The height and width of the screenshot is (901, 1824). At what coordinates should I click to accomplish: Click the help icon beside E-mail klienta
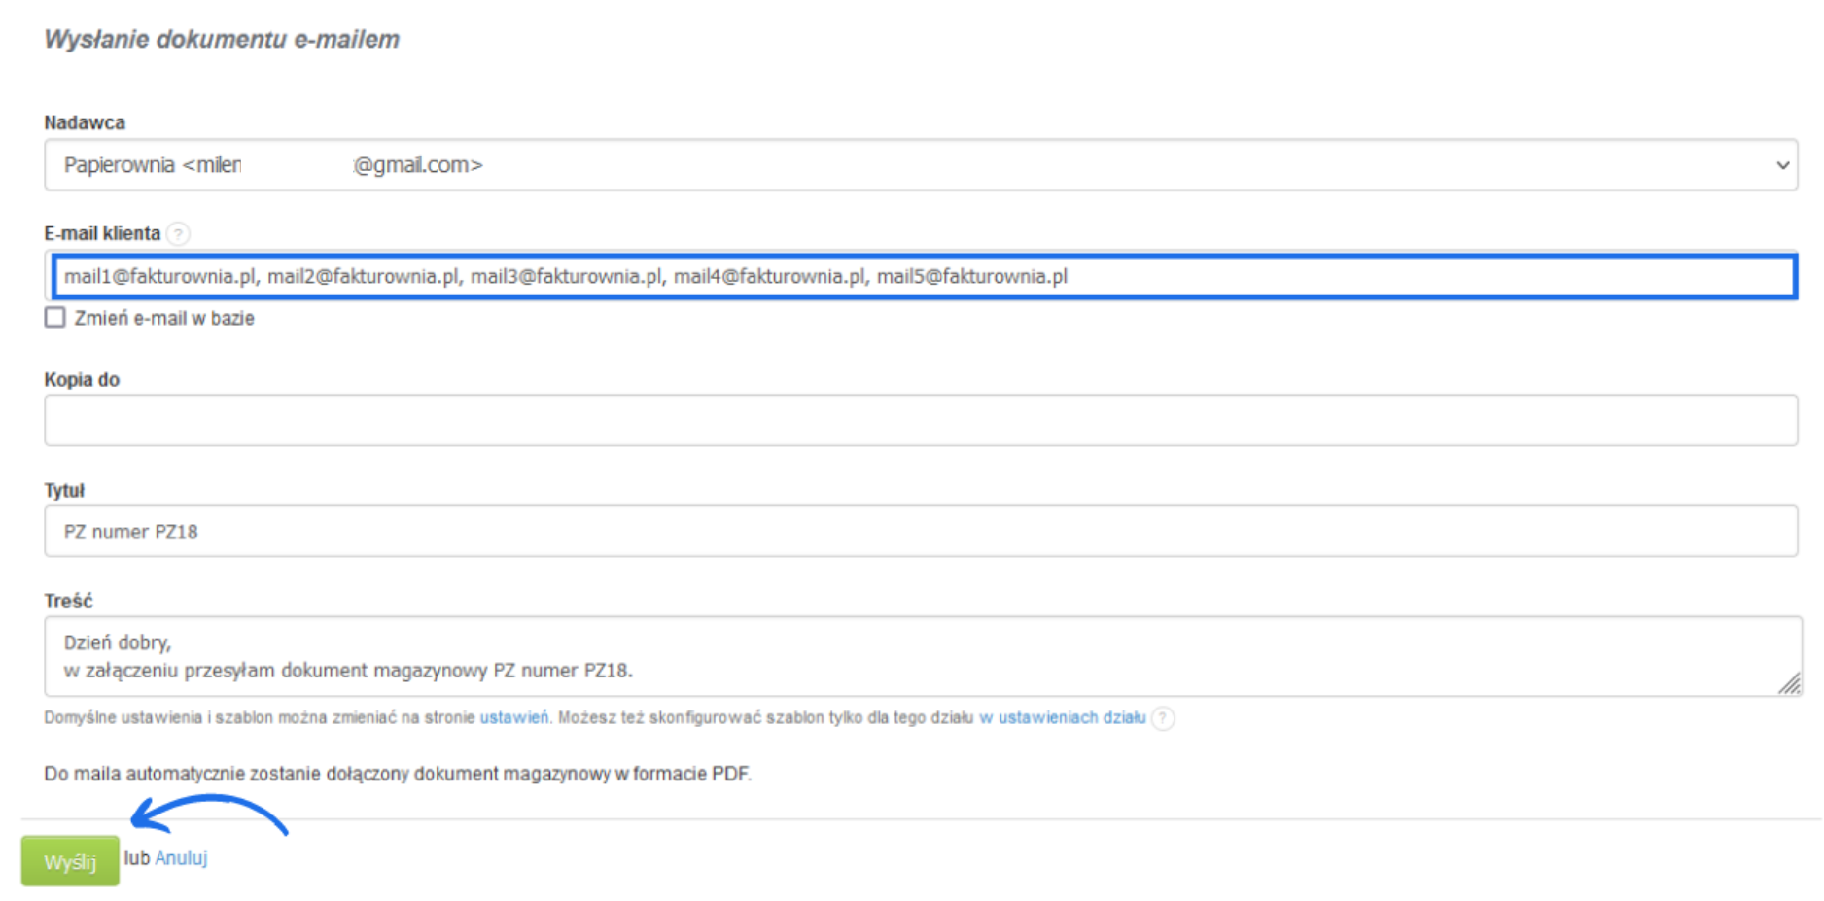(x=178, y=233)
